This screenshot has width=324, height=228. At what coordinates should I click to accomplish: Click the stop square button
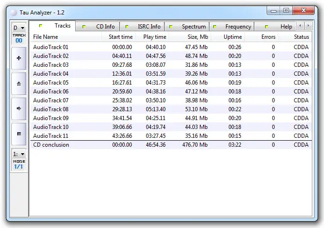tap(19, 134)
